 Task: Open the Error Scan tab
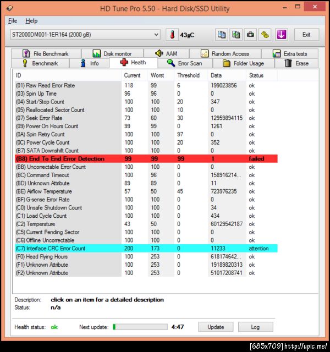pos(185,63)
